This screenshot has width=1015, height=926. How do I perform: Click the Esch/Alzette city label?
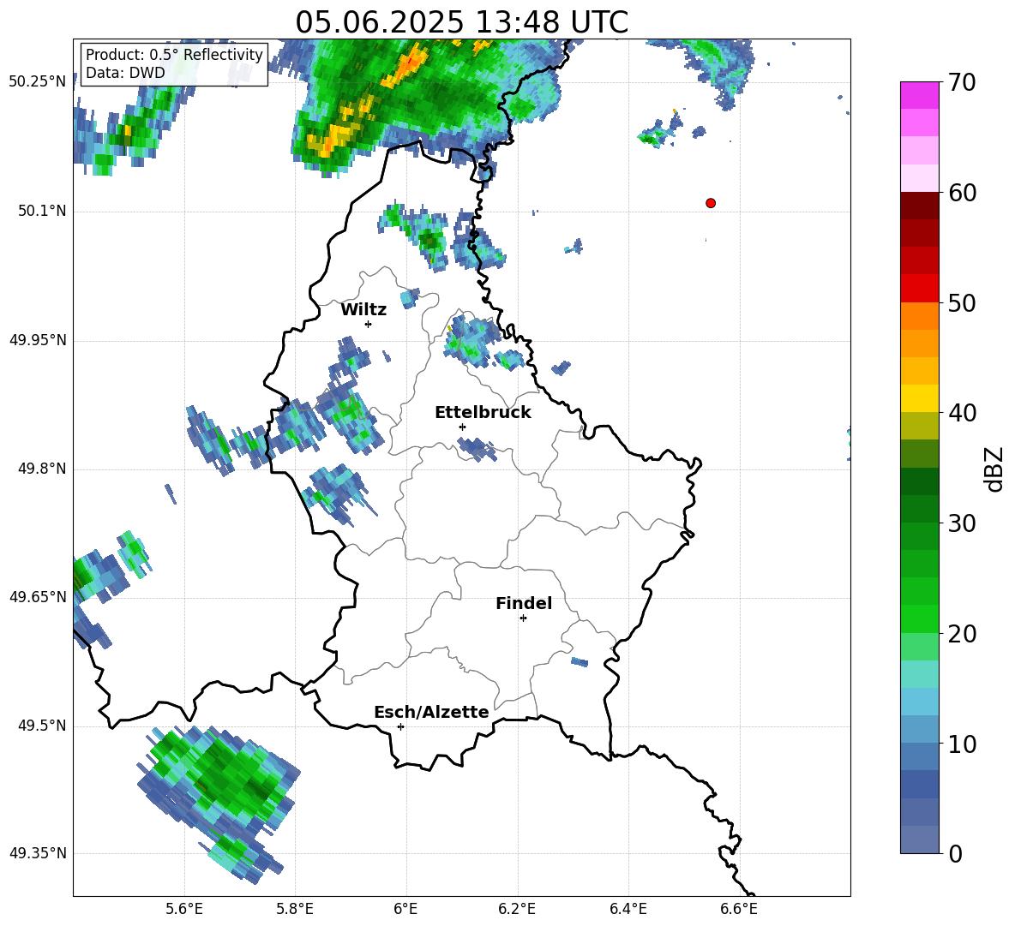point(431,712)
